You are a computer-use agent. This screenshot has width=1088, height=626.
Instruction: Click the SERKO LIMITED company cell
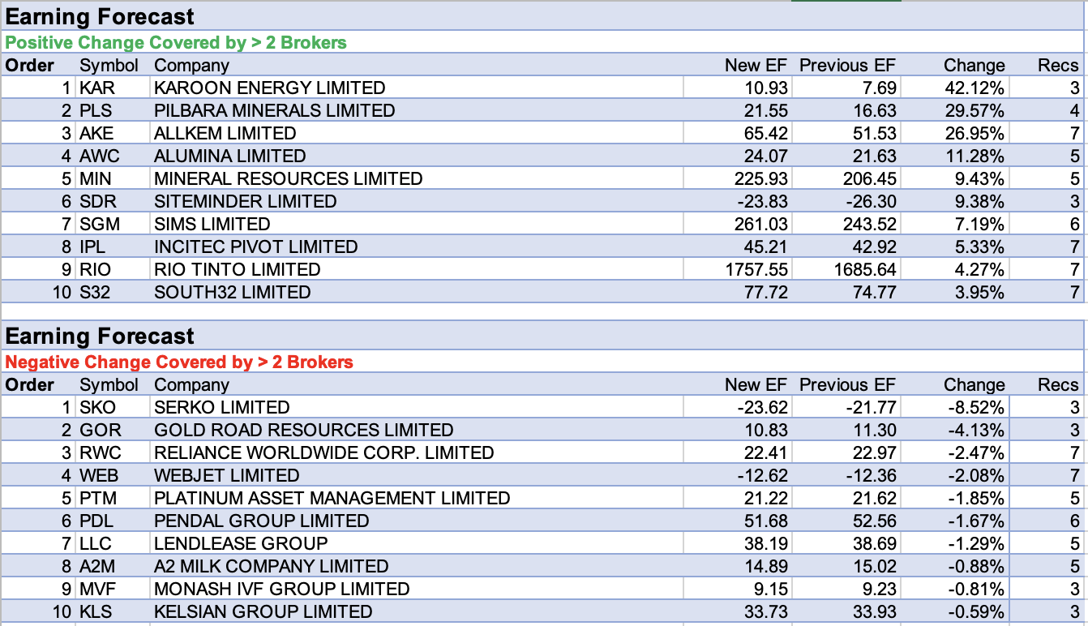click(x=221, y=407)
